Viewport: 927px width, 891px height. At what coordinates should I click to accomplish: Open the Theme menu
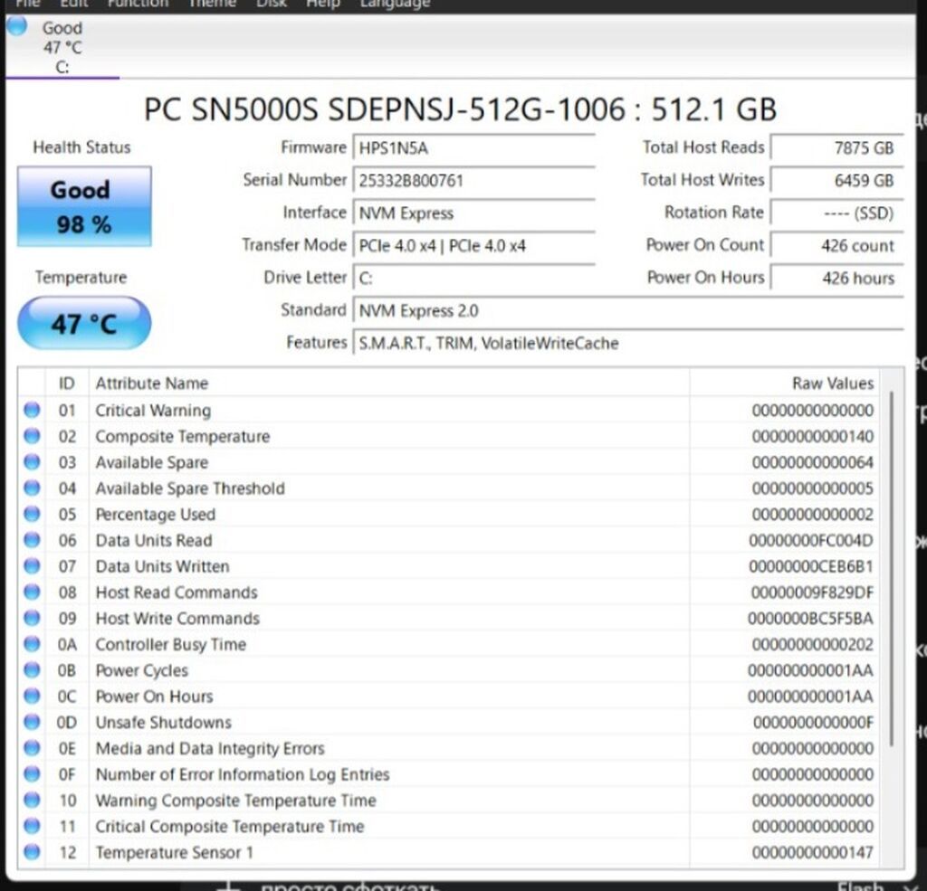(x=212, y=4)
